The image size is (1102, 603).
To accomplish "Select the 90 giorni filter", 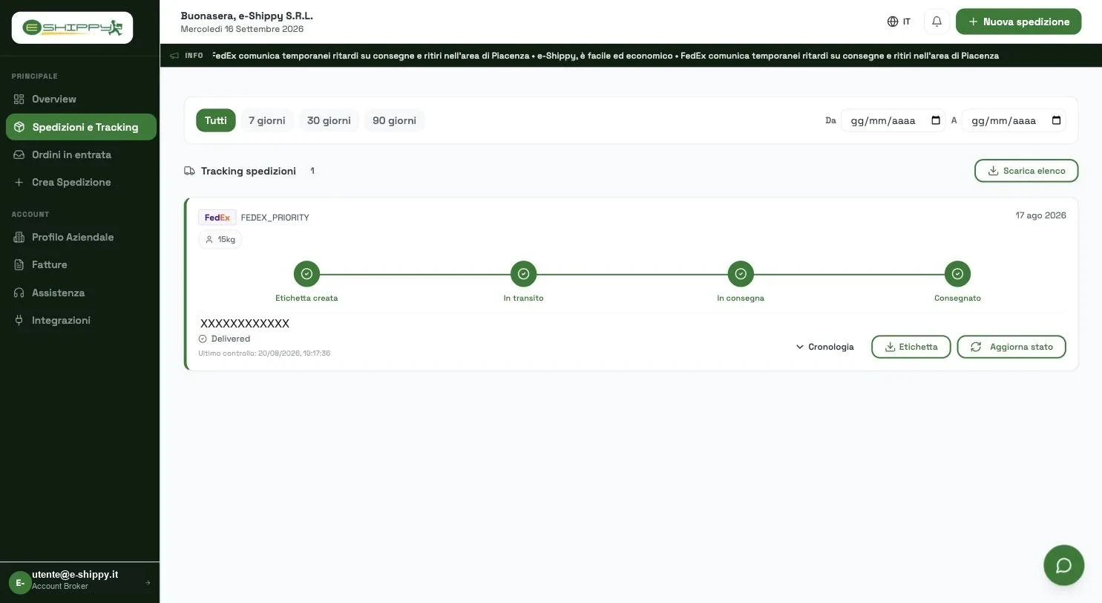I will click(x=394, y=120).
